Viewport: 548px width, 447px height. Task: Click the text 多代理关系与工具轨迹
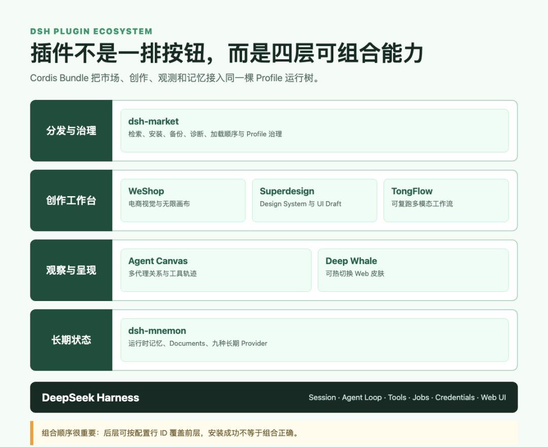point(162,274)
